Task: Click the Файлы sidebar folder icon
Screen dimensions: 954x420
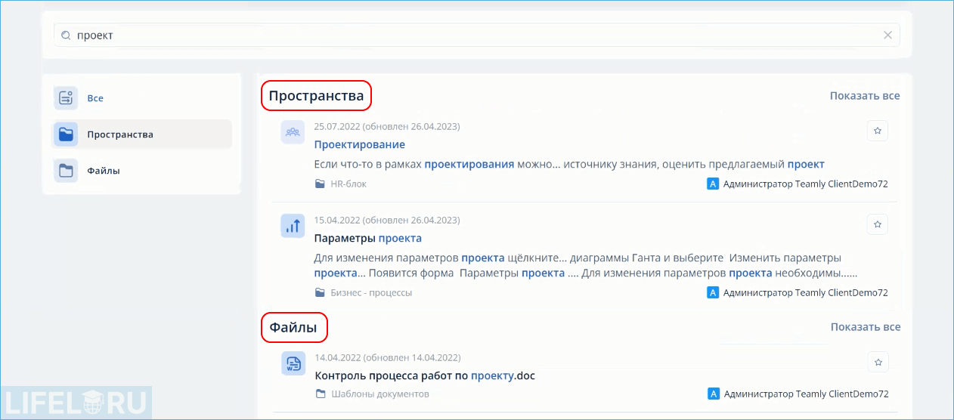Action: [x=66, y=171]
